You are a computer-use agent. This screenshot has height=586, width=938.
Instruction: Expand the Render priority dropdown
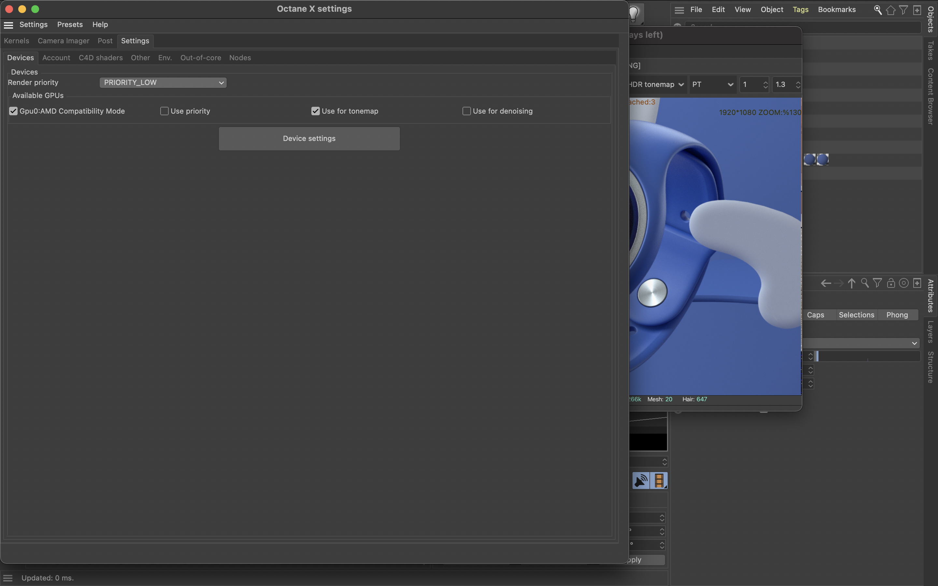point(162,82)
